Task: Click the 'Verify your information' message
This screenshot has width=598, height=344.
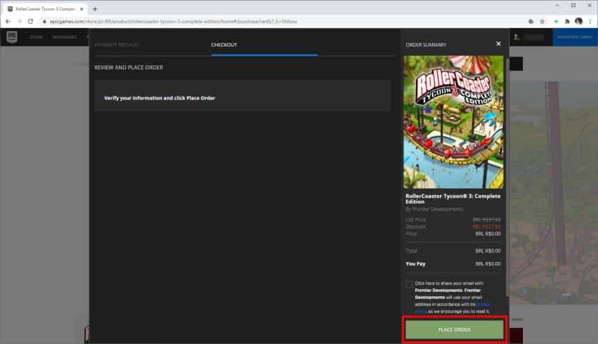Action: click(159, 98)
